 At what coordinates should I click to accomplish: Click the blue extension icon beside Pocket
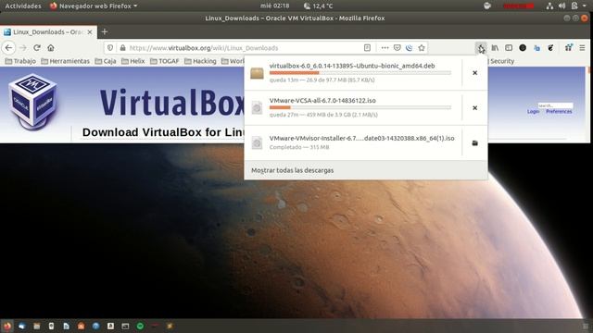(x=410, y=48)
